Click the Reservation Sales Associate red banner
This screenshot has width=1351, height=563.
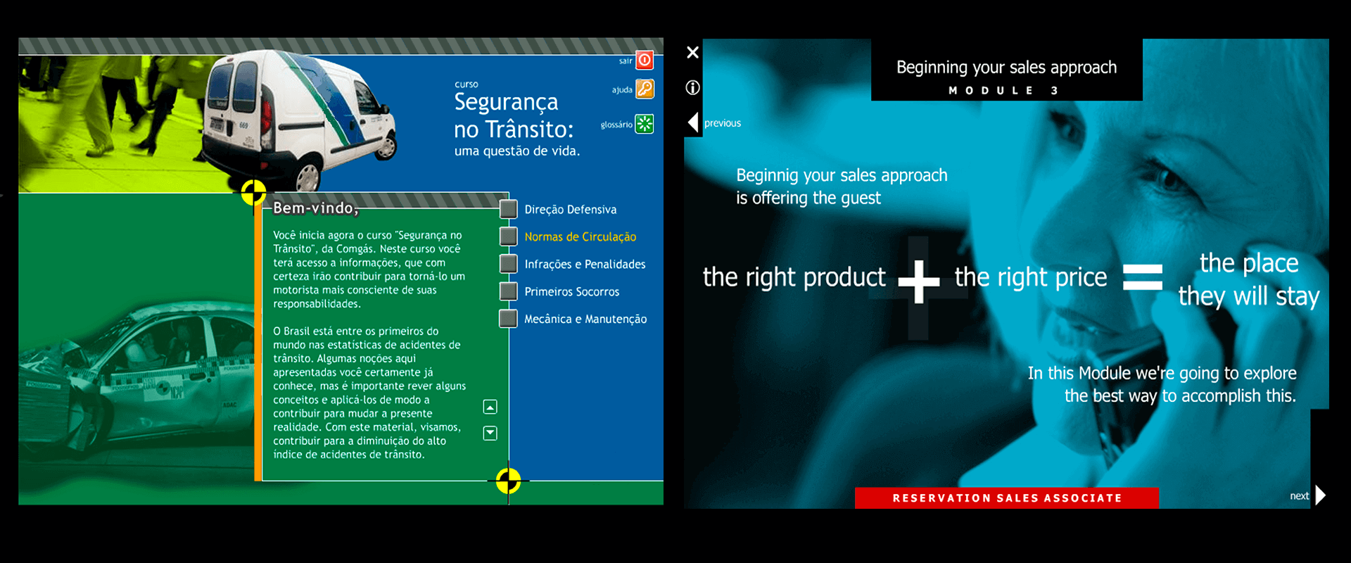(1007, 498)
